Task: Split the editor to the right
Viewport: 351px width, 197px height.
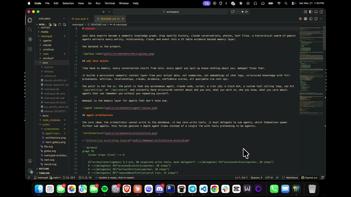Action: [316, 19]
